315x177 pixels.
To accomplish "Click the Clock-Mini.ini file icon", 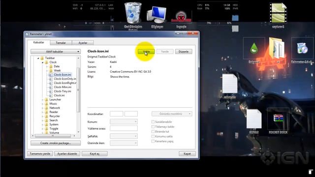I will pyautogui.click(x=50, y=87).
